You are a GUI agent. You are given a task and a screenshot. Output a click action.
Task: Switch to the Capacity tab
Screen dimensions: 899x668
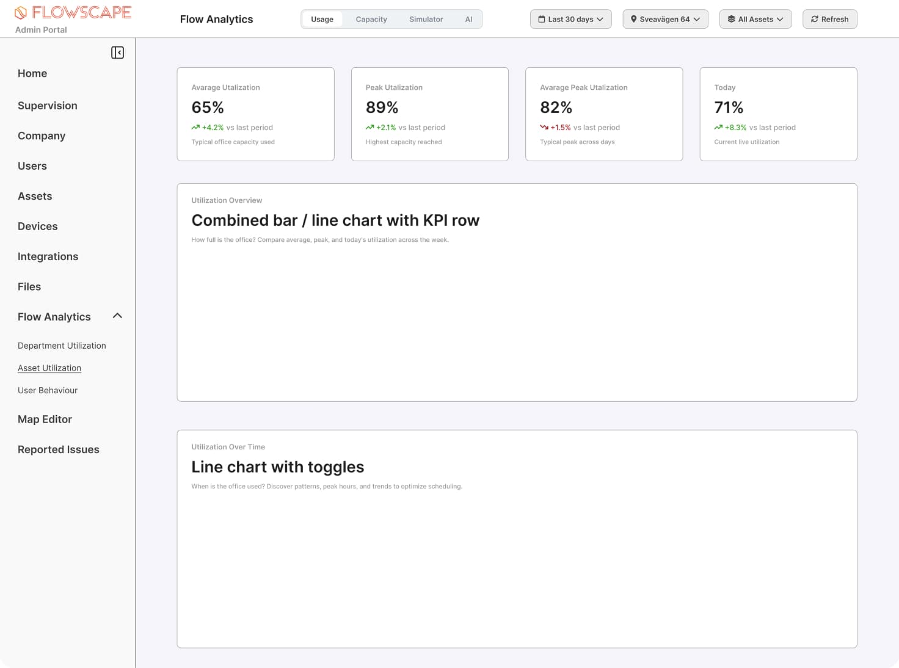pos(371,19)
